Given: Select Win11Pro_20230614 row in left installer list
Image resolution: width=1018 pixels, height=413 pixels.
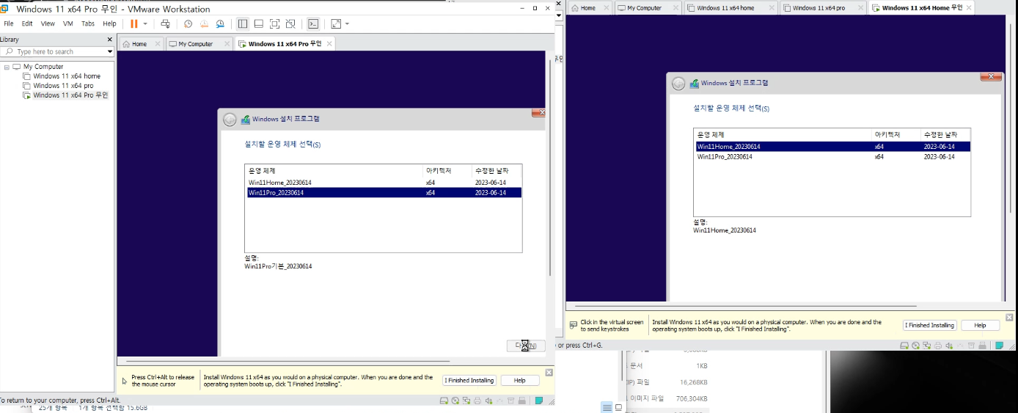Looking at the screenshot, I should [384, 193].
